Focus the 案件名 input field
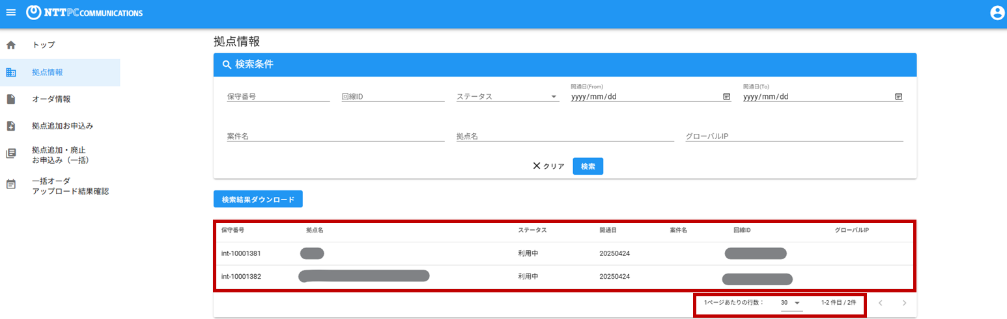 click(x=335, y=136)
